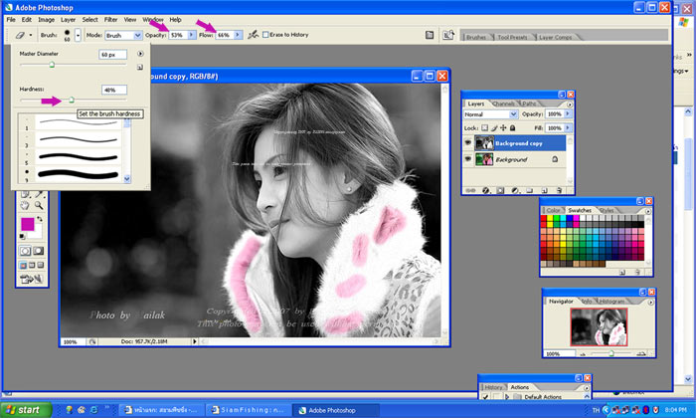Open the Brush preset picker arrow
Screen dimensions: 696x418
click(78, 35)
